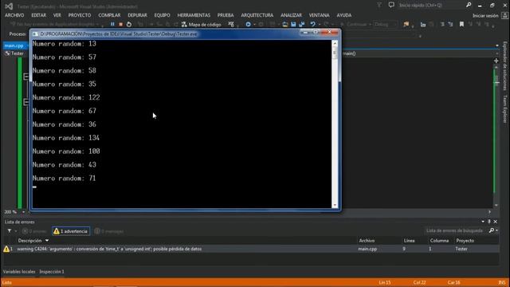Screen dimensions: 510x287
Task: Click the notifications filter flag icon
Action: (x=379, y=5)
